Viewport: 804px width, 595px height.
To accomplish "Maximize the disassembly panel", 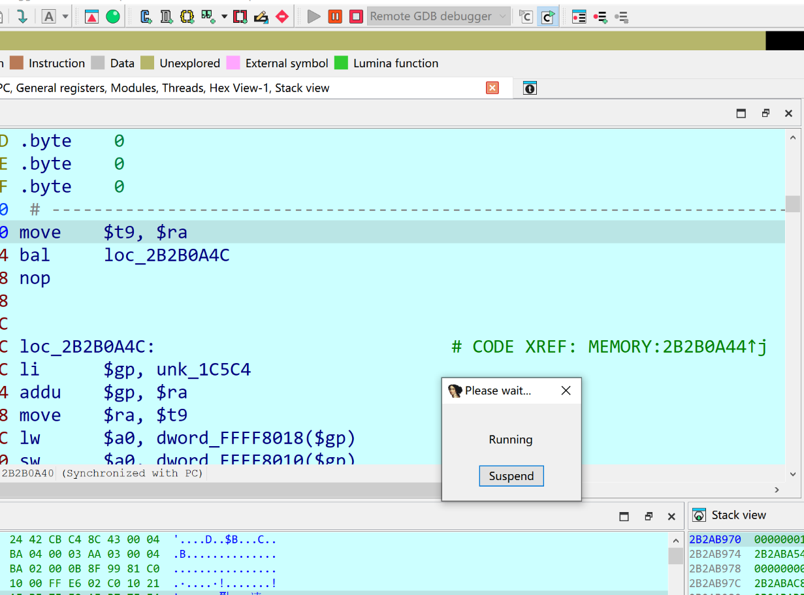I will click(741, 114).
